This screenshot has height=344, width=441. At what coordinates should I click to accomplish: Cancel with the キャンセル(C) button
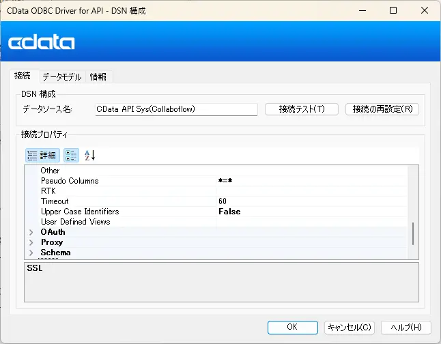point(350,327)
